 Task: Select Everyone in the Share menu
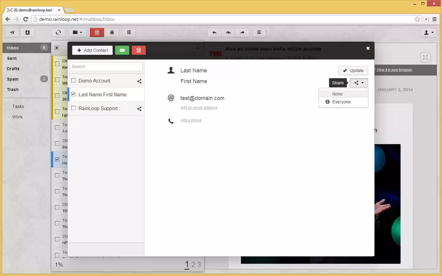click(342, 102)
